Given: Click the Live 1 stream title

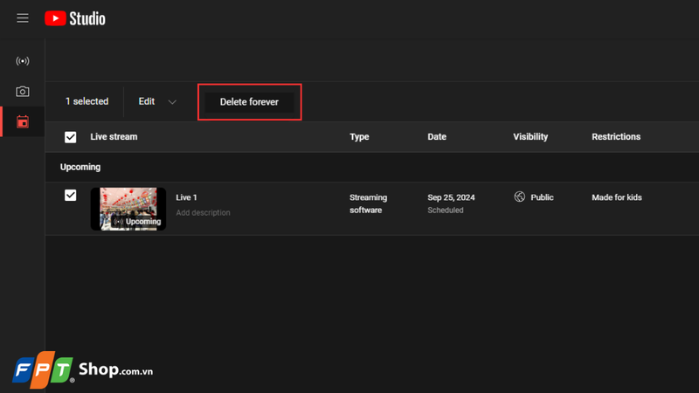Looking at the screenshot, I should coord(186,197).
